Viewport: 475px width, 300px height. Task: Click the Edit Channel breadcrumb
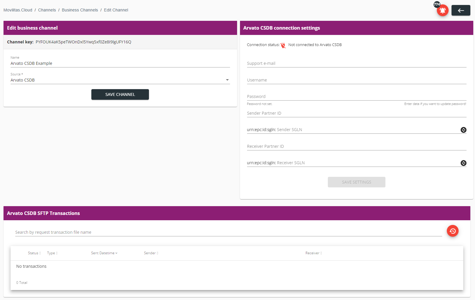pyautogui.click(x=116, y=10)
